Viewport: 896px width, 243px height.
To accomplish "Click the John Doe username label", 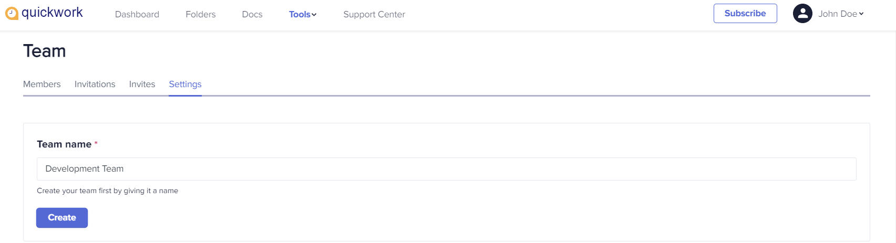I will click(x=837, y=14).
